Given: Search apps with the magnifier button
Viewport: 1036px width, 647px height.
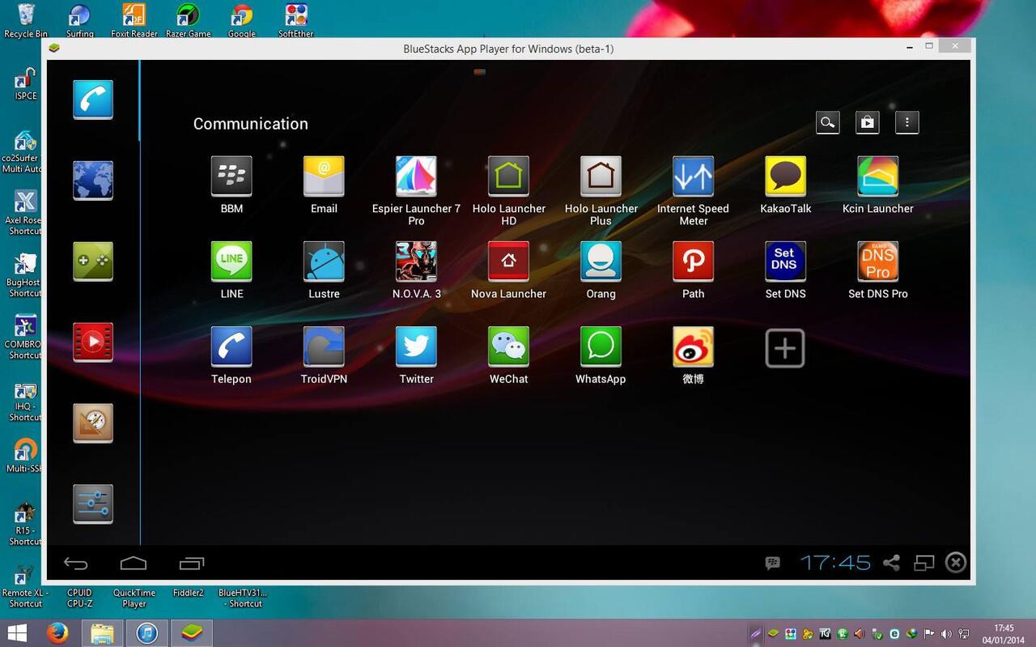Looking at the screenshot, I should pos(827,123).
